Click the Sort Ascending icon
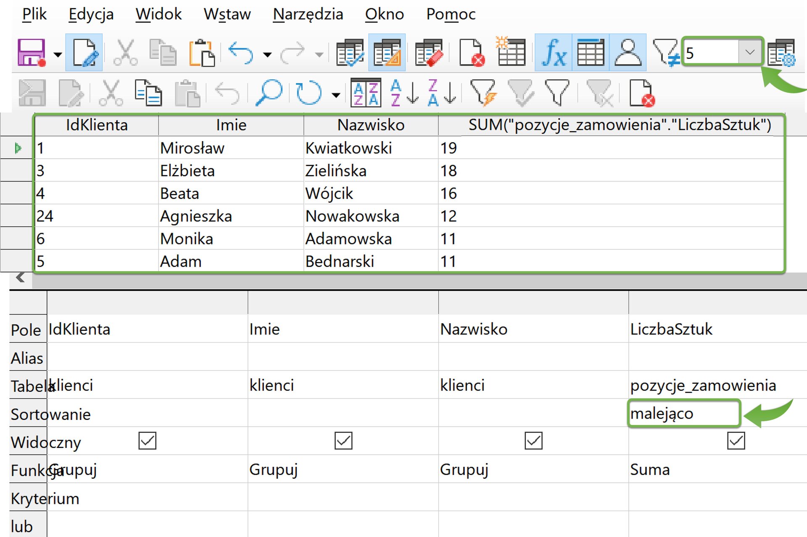The height and width of the screenshot is (537, 807). coord(404,93)
